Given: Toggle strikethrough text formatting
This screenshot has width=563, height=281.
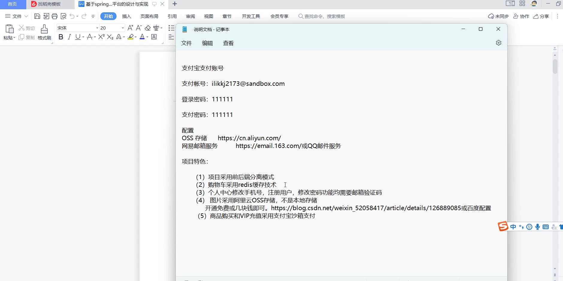Looking at the screenshot, I should (90, 37).
